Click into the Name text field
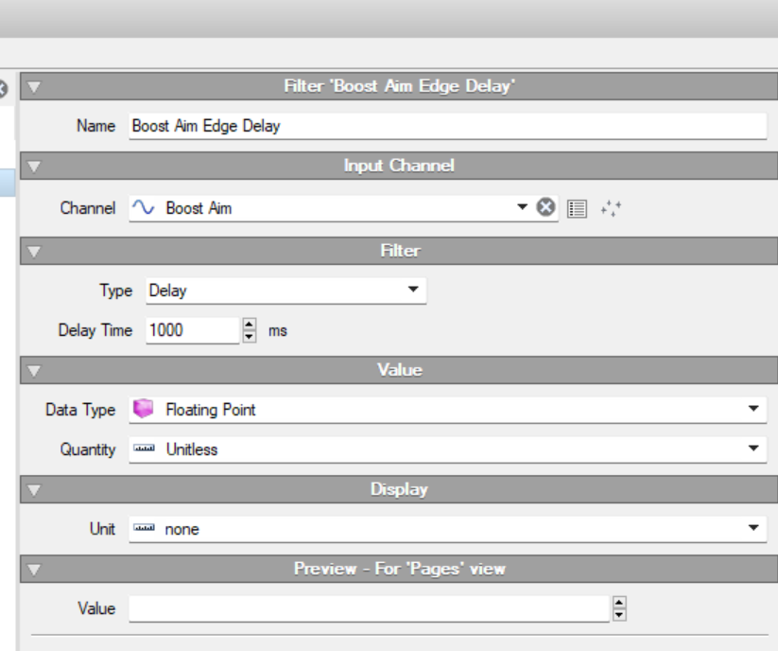 coord(446,126)
